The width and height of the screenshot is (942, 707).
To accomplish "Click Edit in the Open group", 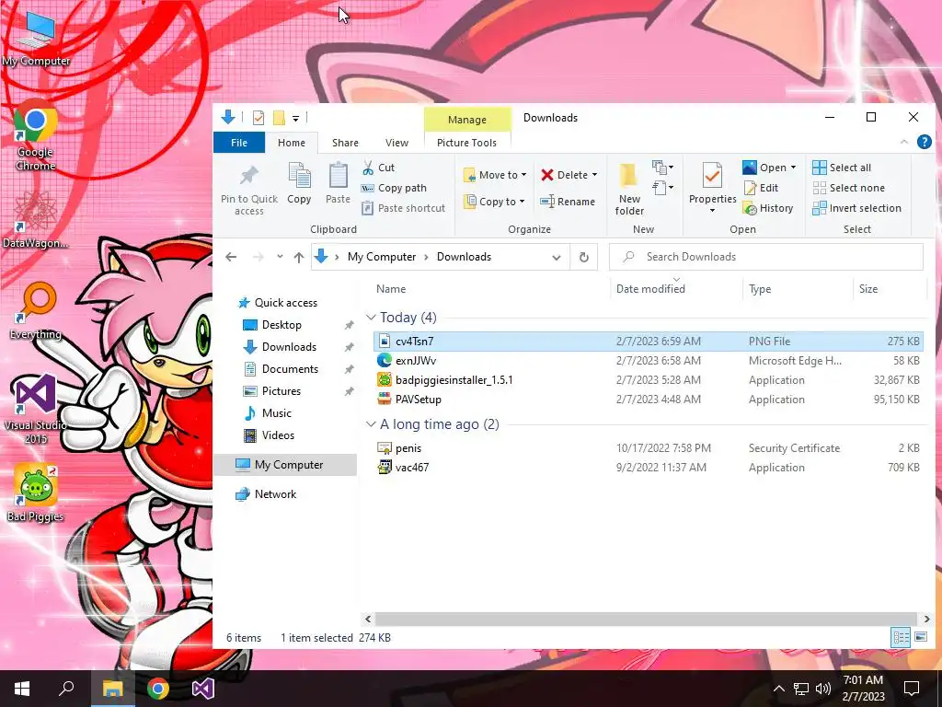I will coord(761,188).
